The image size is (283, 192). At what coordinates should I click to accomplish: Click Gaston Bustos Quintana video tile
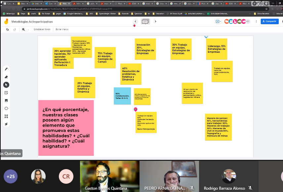109,176
